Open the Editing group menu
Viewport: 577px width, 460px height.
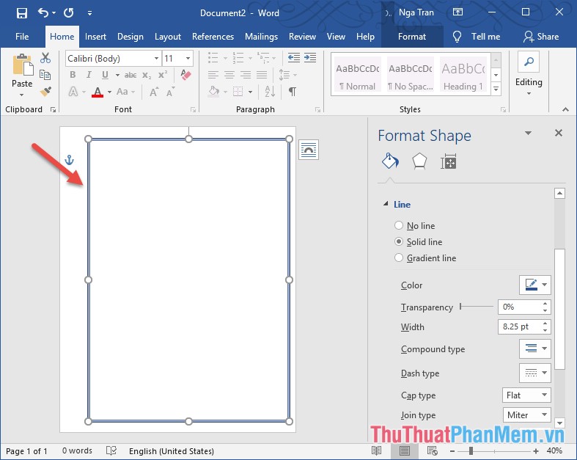pos(529,75)
